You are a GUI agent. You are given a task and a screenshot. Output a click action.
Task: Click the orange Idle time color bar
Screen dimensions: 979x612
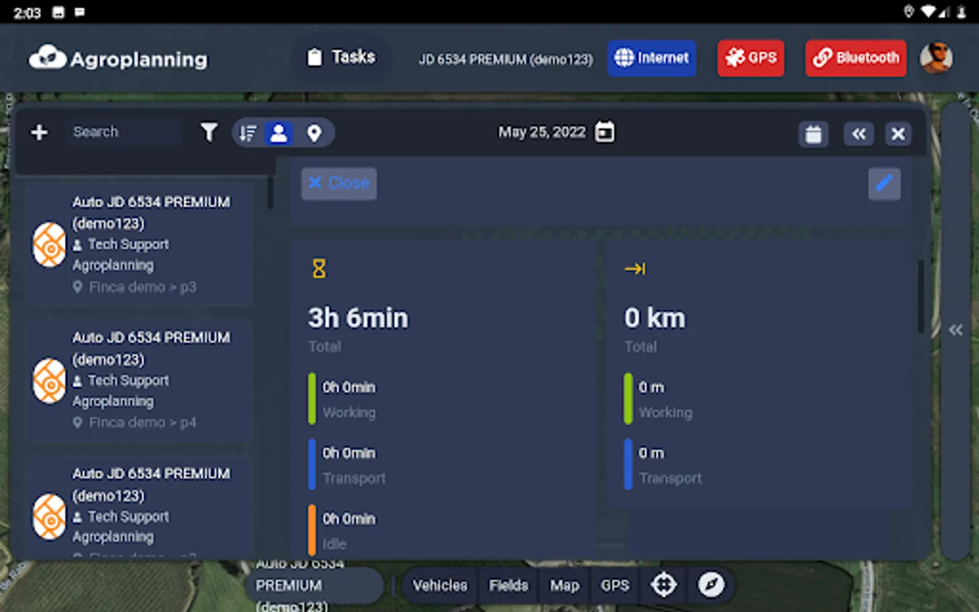click(312, 530)
